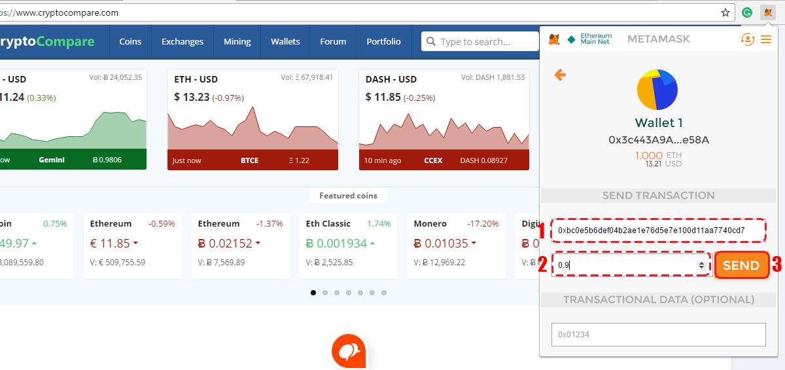The image size is (785, 370).
Task: Open the Ethereum Main Net network selector
Action: 590,39
